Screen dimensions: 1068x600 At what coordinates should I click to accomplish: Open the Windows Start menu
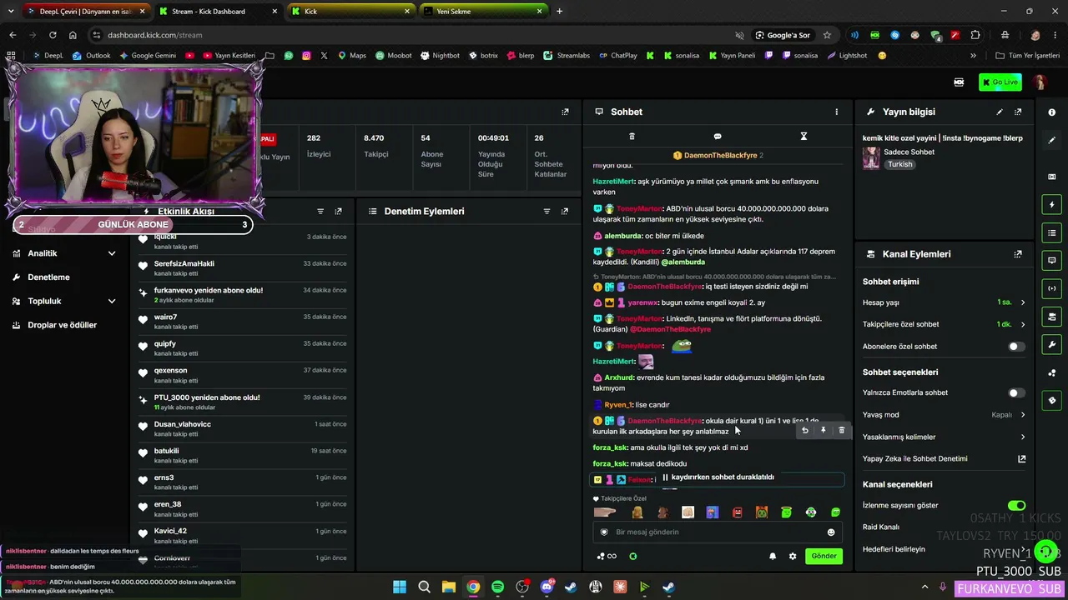coord(400,587)
